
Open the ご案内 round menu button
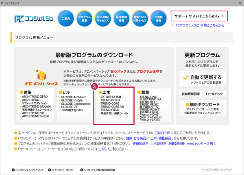65,19
